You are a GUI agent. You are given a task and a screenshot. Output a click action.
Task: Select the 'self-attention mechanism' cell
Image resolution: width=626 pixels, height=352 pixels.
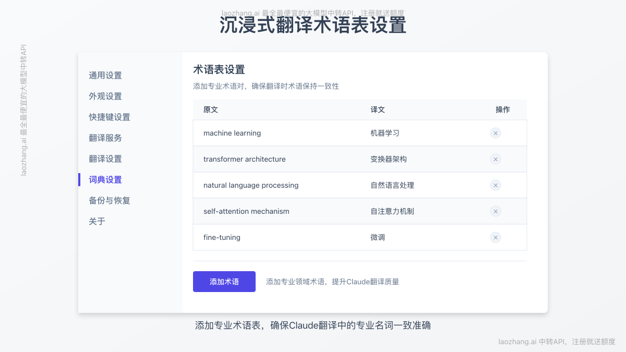tap(246, 211)
